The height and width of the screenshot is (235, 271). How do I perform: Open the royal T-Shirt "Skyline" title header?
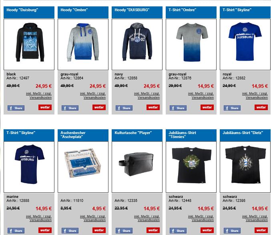(245, 12)
